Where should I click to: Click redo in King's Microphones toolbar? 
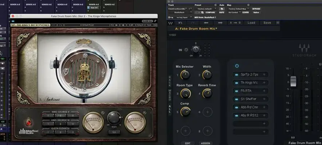point(60,25)
